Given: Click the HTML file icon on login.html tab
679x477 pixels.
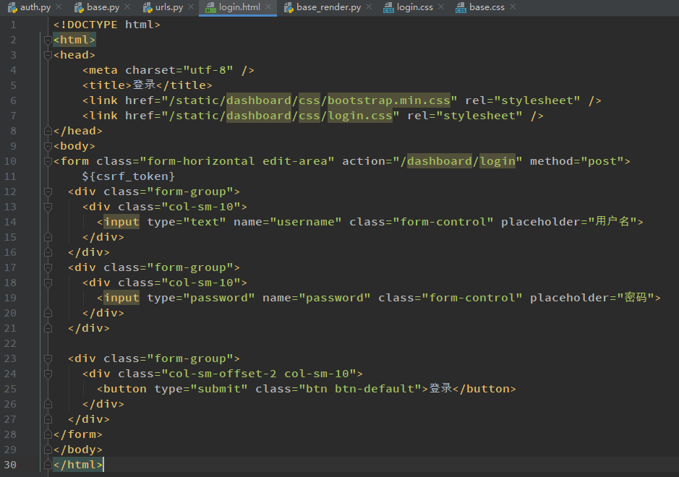Looking at the screenshot, I should tap(211, 7).
